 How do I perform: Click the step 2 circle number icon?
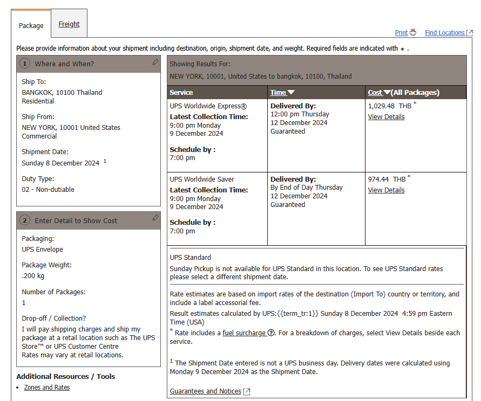(x=25, y=220)
